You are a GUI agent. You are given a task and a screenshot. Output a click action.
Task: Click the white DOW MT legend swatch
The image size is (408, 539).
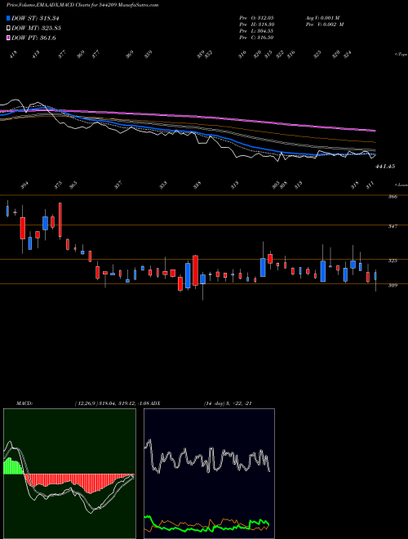click(8, 29)
